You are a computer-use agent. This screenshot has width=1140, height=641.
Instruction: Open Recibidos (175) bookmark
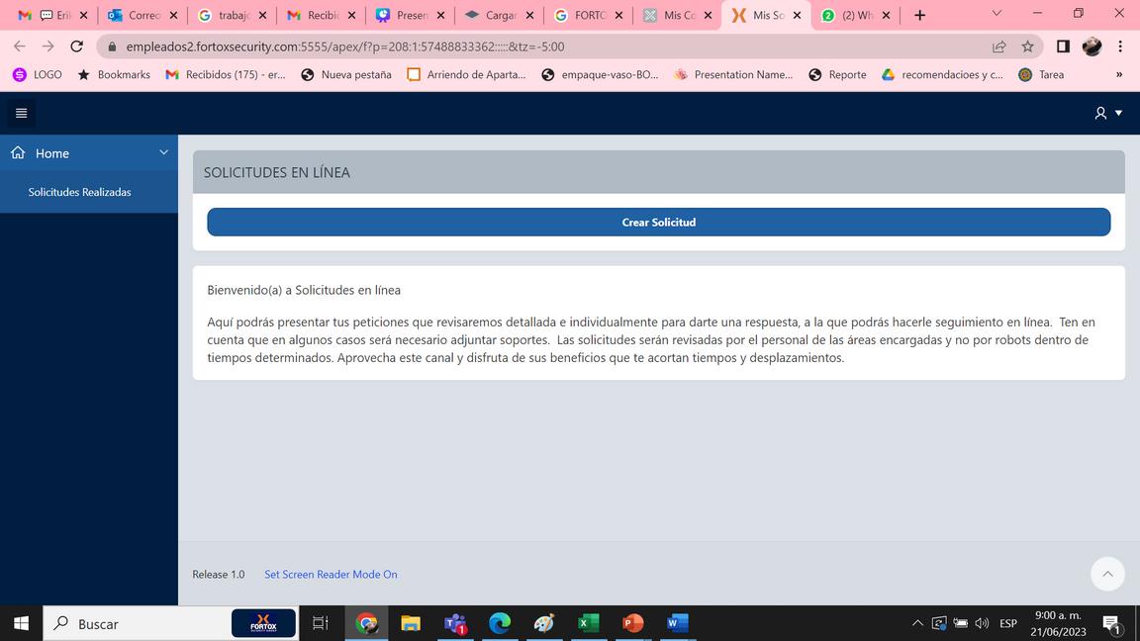click(x=226, y=74)
